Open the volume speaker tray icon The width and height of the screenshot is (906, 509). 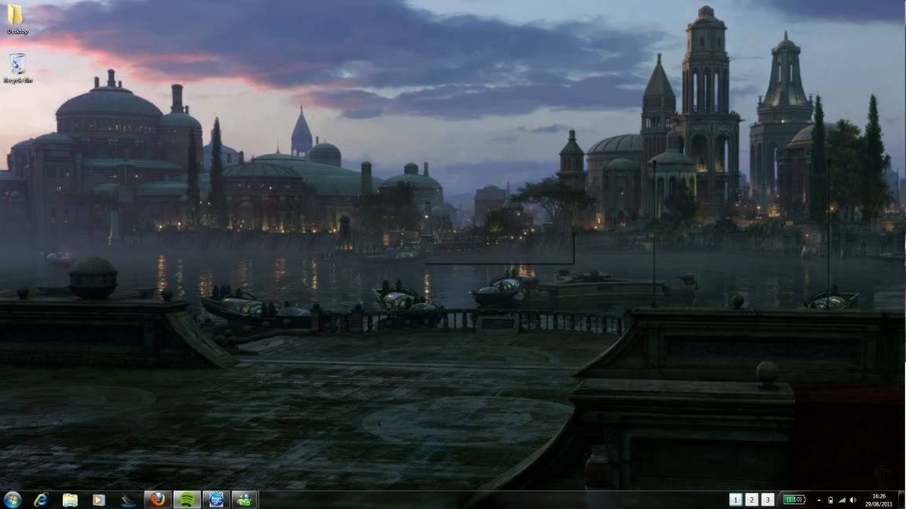pyautogui.click(x=853, y=500)
